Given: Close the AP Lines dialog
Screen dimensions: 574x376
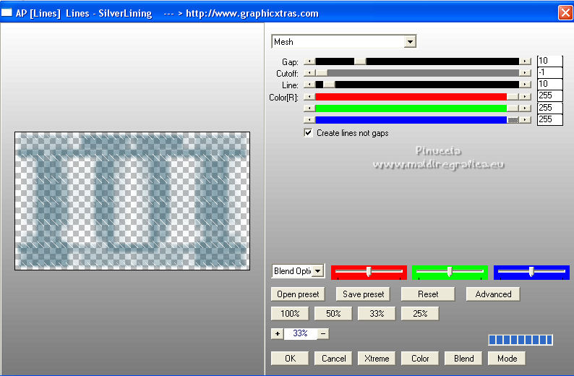Looking at the screenshot, I should click(565, 13).
